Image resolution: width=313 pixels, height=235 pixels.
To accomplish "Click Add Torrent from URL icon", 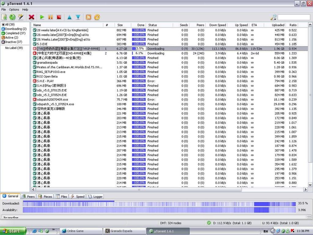I will 13,17.
